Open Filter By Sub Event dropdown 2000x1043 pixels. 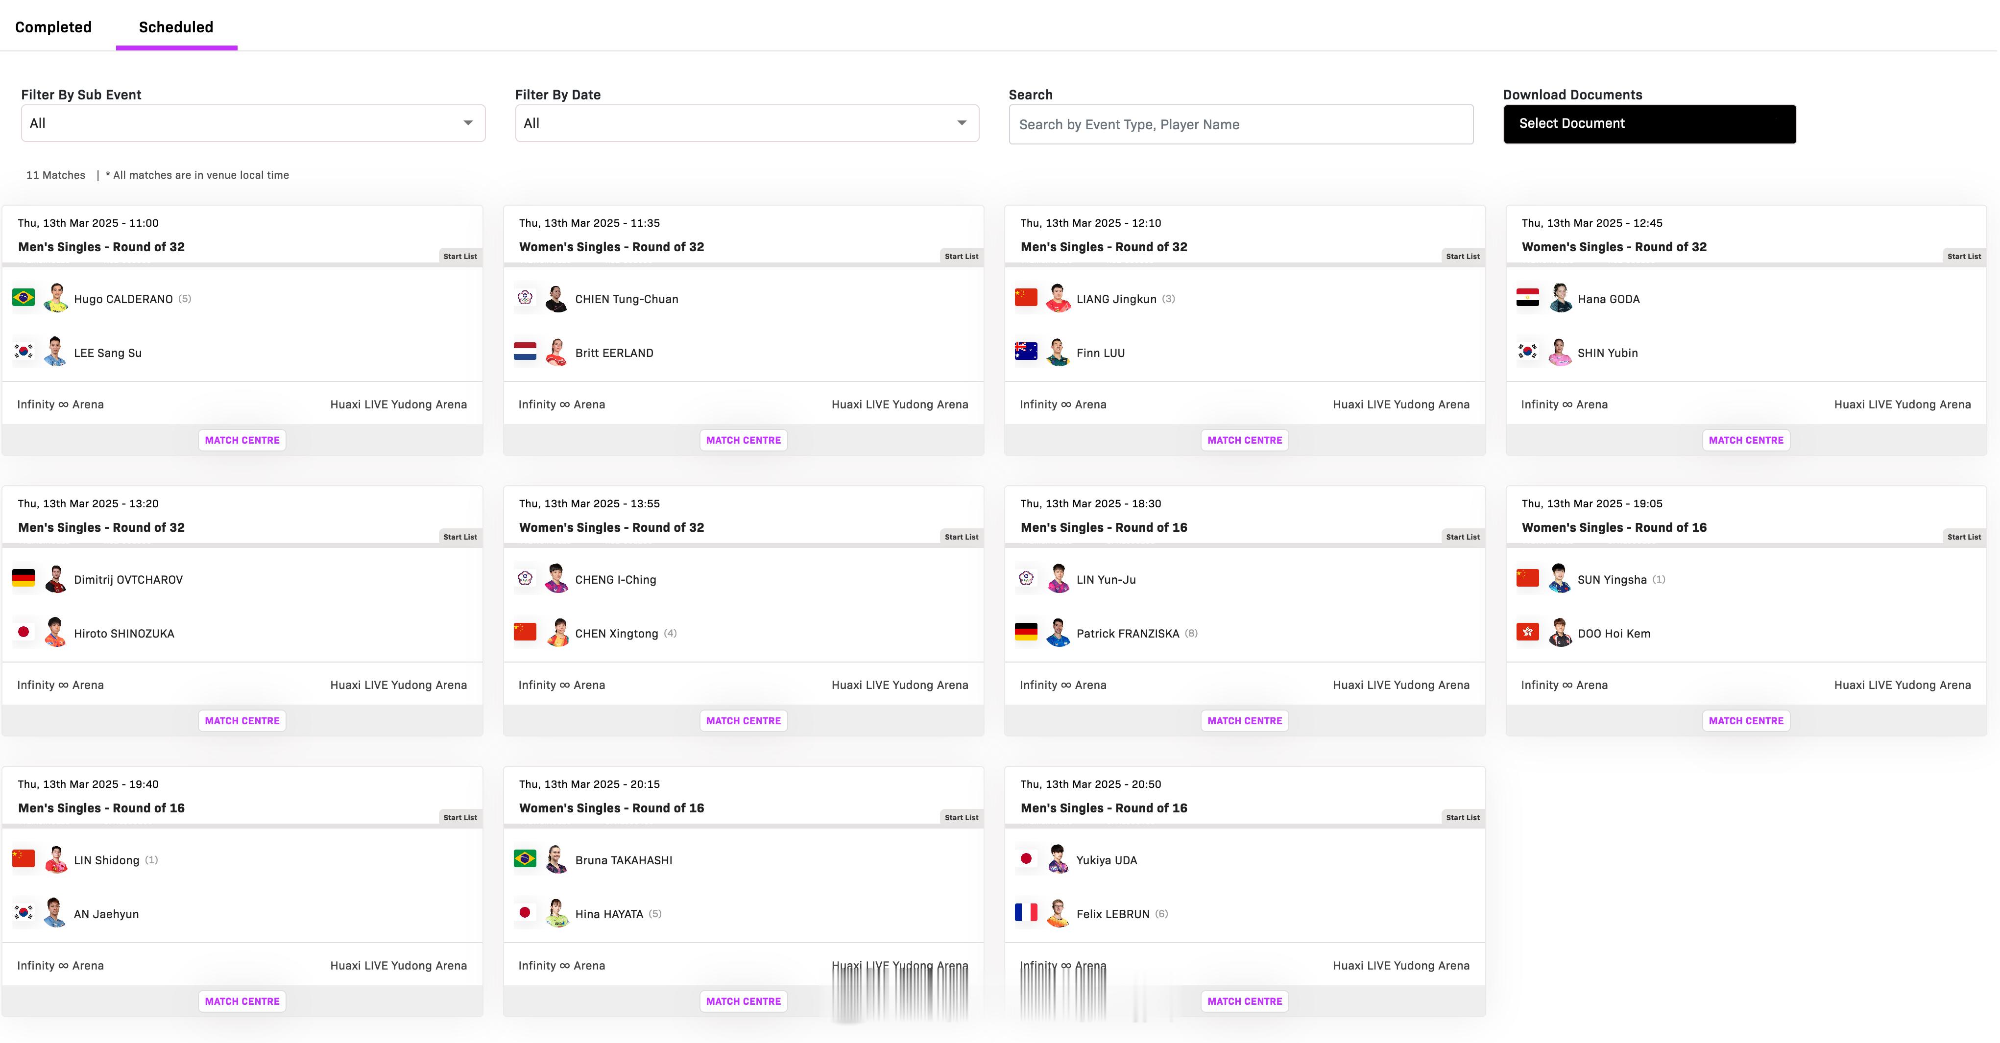253,123
